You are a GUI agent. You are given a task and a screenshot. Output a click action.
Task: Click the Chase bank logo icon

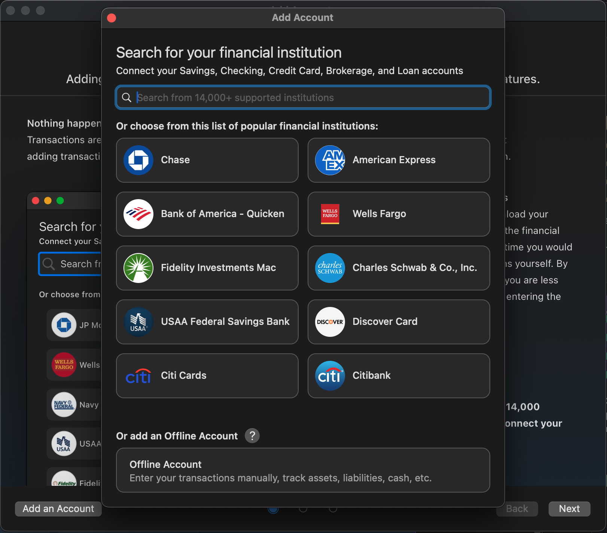click(x=138, y=160)
